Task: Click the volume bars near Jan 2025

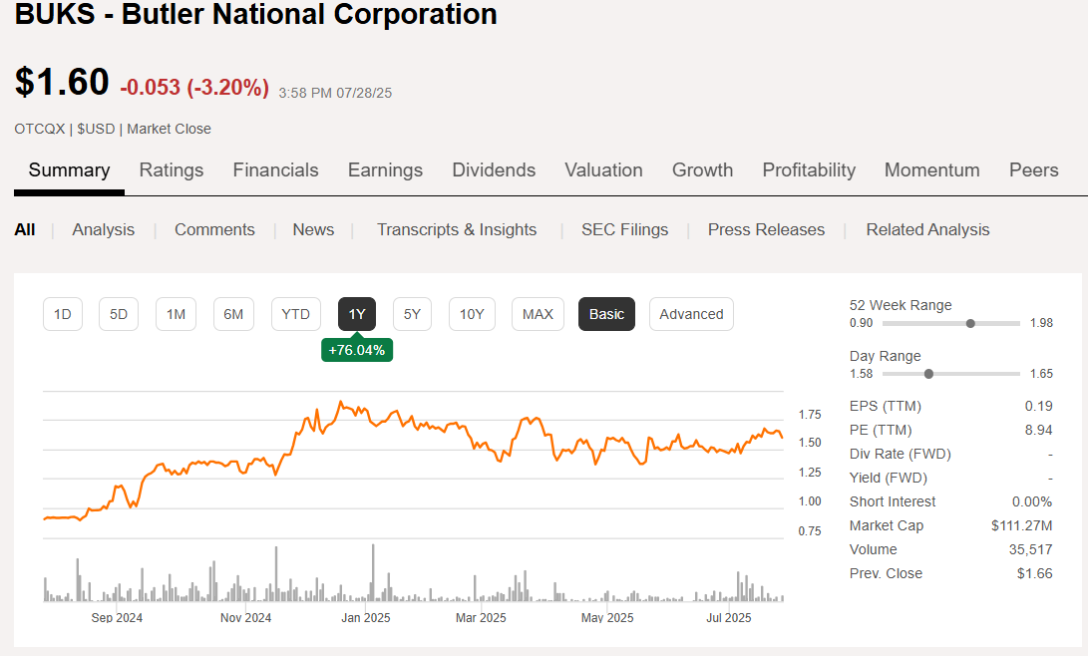Action: click(x=373, y=573)
